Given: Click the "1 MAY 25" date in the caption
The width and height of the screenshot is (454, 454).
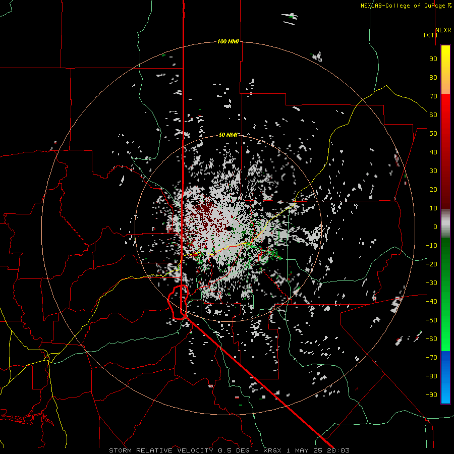Looking at the screenshot, I should click(x=305, y=450).
